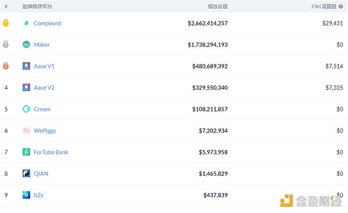Click the bZx blue logo icon

click(x=27, y=195)
